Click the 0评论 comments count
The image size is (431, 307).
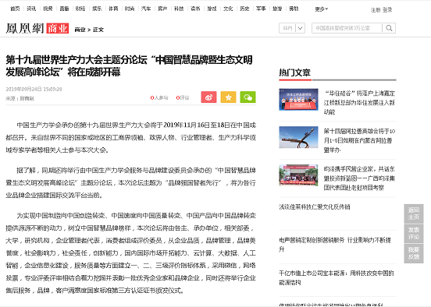(x=183, y=97)
